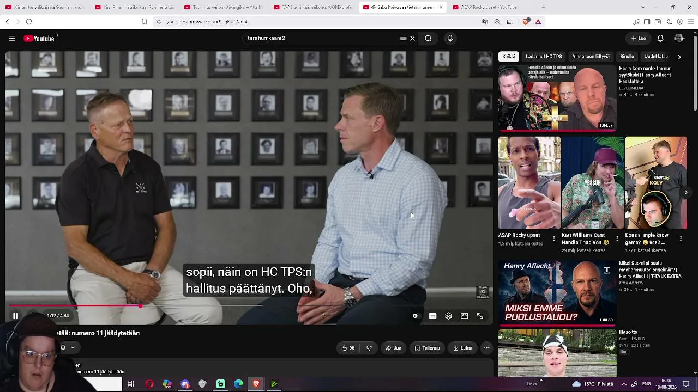Open the player settings gear

pyautogui.click(x=448, y=316)
